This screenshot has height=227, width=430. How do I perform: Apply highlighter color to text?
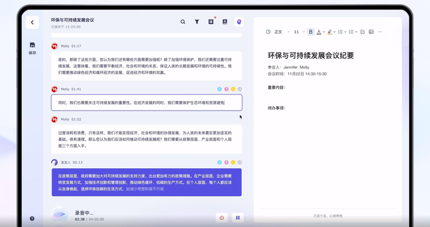(330, 32)
